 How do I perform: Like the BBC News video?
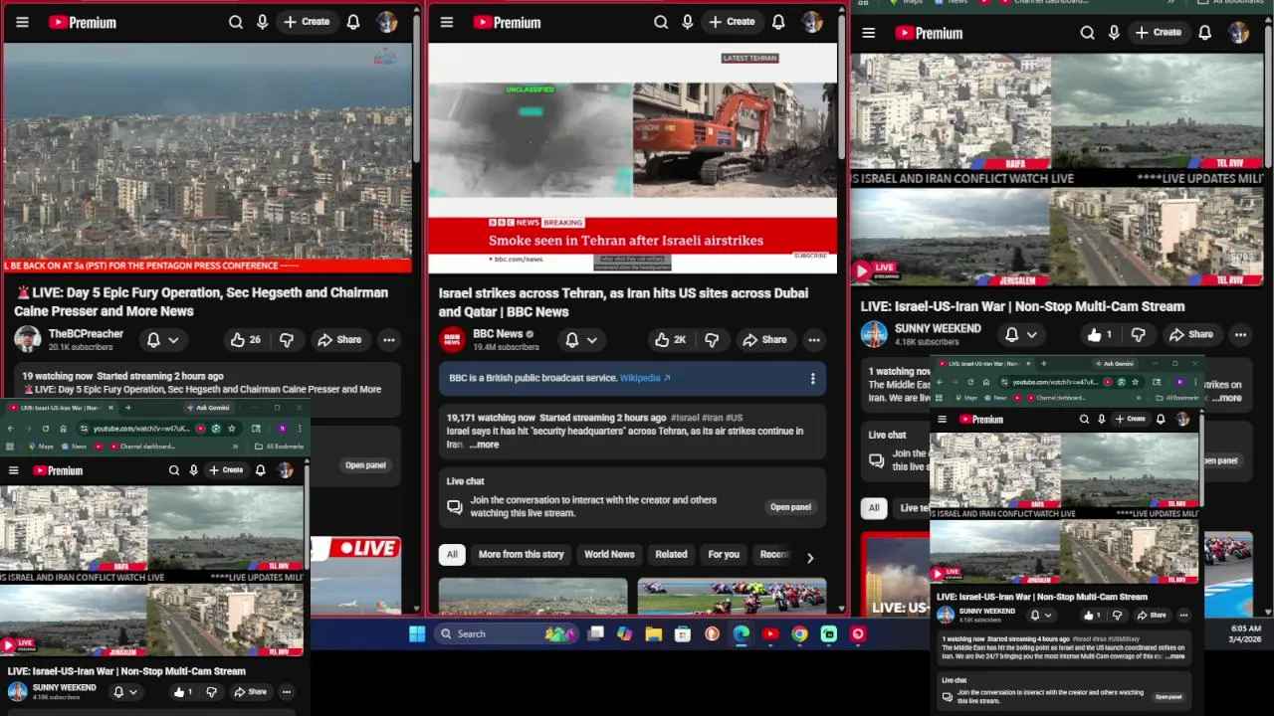(x=670, y=340)
